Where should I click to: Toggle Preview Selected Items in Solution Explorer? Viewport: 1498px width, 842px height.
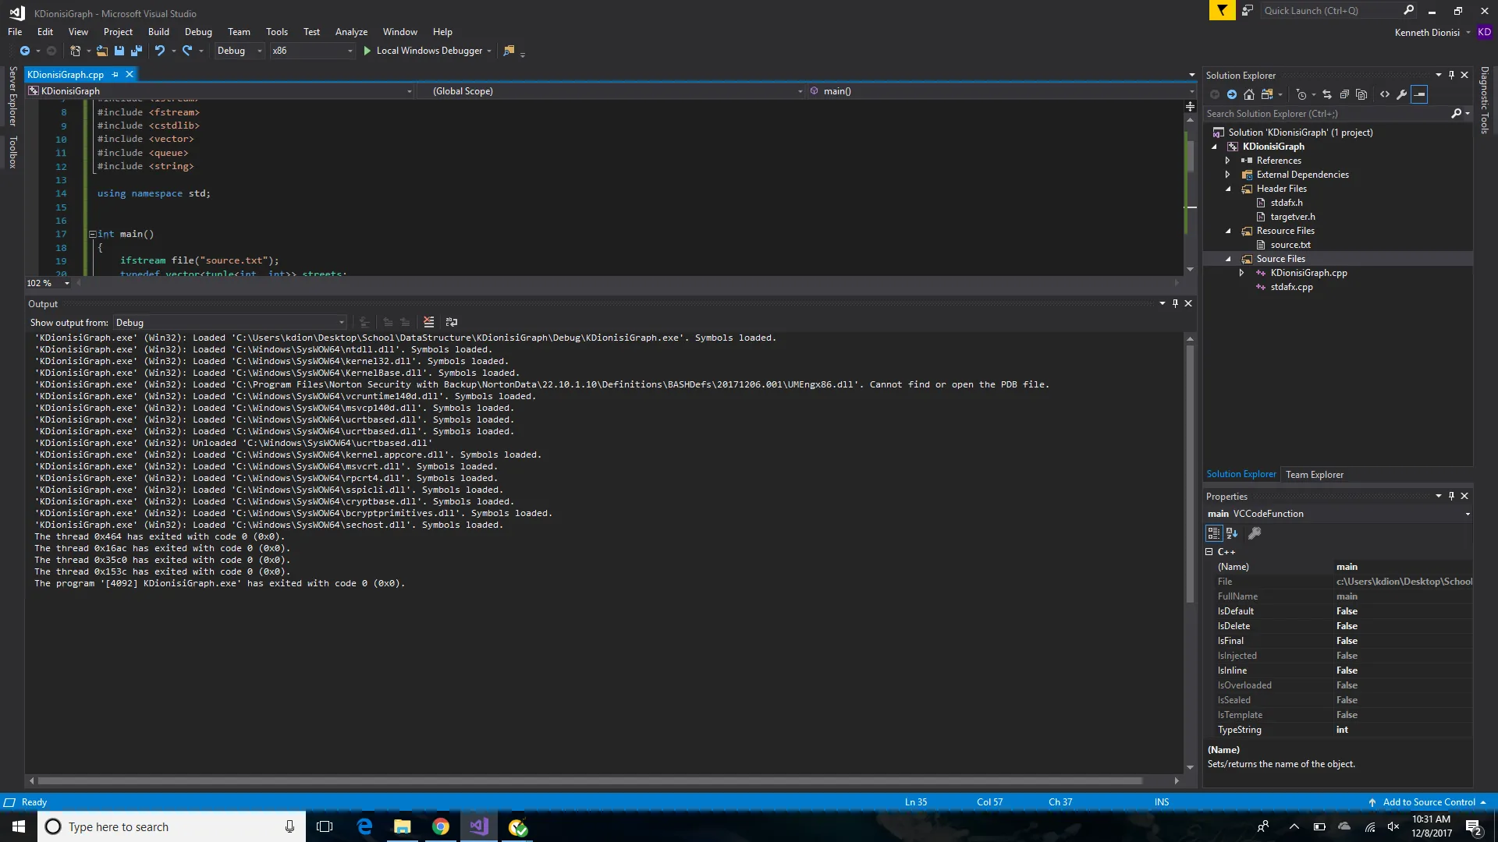pyautogui.click(x=1420, y=94)
